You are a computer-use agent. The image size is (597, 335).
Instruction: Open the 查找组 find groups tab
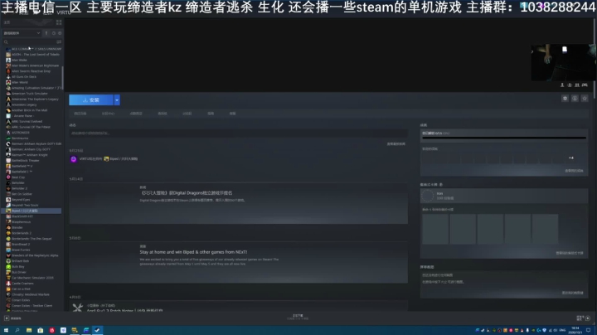(x=163, y=114)
